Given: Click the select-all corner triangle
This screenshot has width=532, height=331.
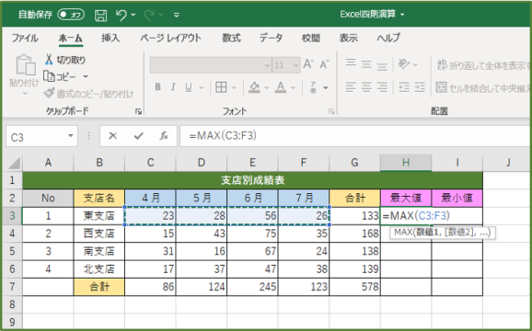Looking at the screenshot, I should point(14,164).
